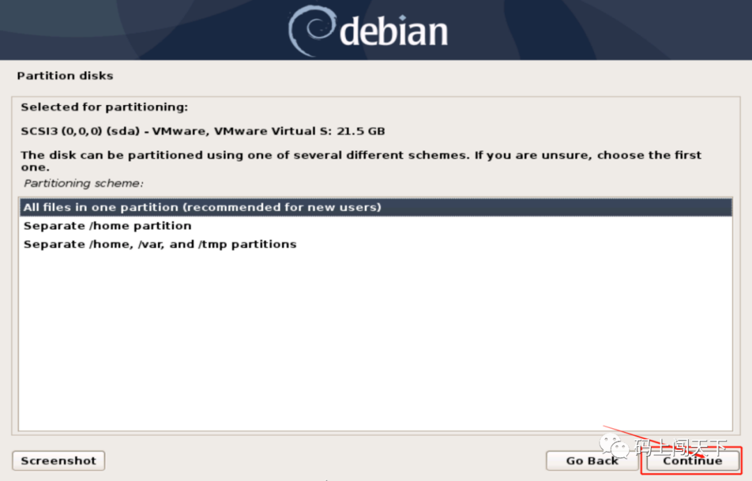This screenshot has width=752, height=481.
Task: Click the Partition disks heading
Action: [x=65, y=76]
